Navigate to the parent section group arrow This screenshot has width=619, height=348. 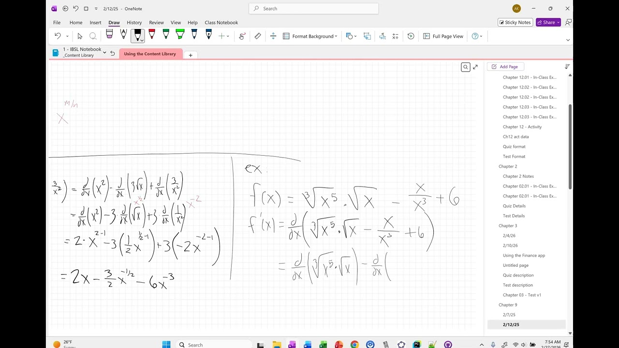(x=113, y=54)
